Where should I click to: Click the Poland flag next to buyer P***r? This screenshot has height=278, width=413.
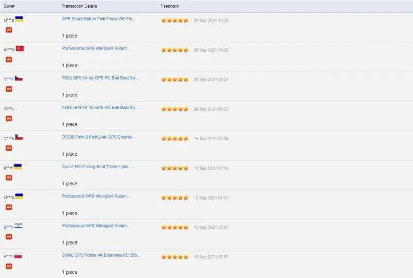18,255
